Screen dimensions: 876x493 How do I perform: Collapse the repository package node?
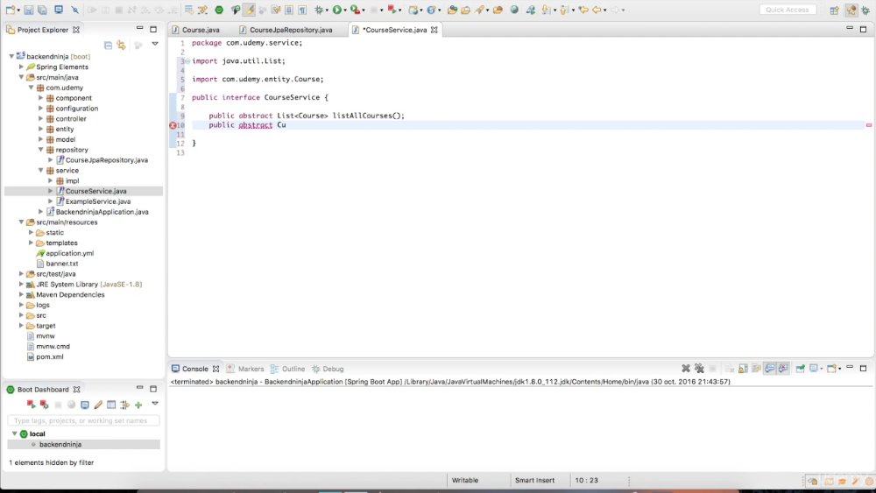[41, 149]
